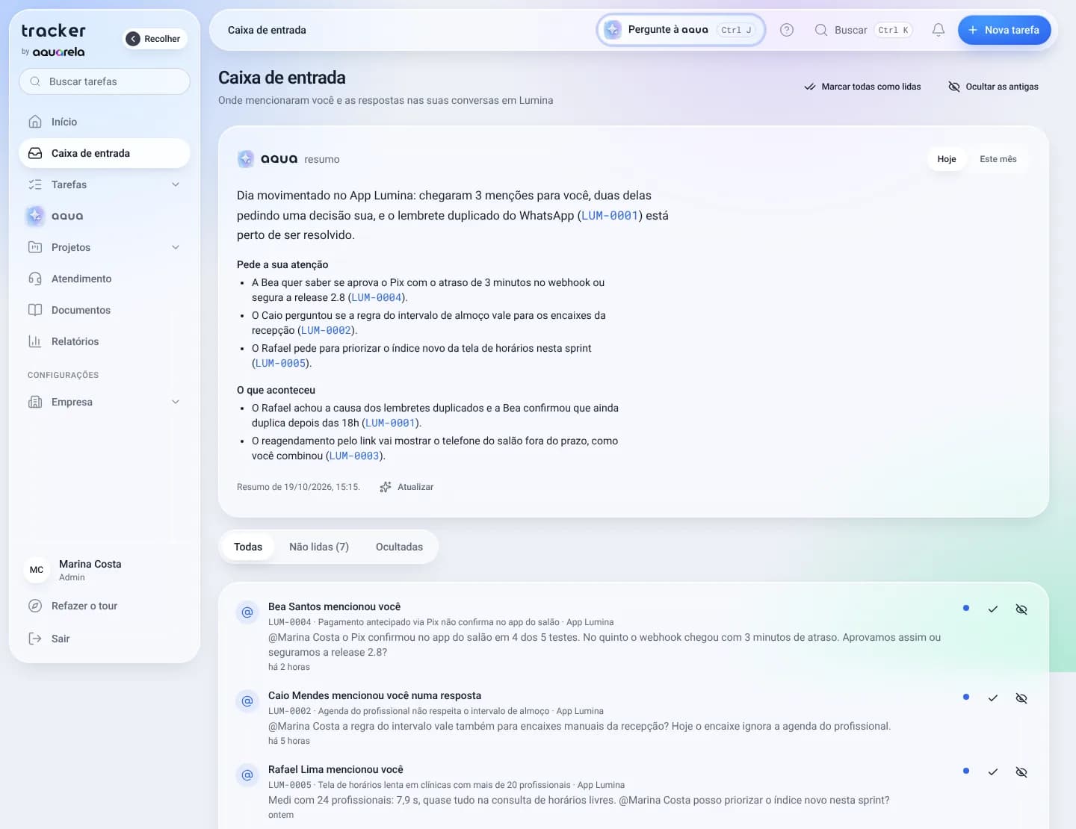The image size is (1076, 829).
Task: Mark Caio Mendes mention as read
Action: 993,698
